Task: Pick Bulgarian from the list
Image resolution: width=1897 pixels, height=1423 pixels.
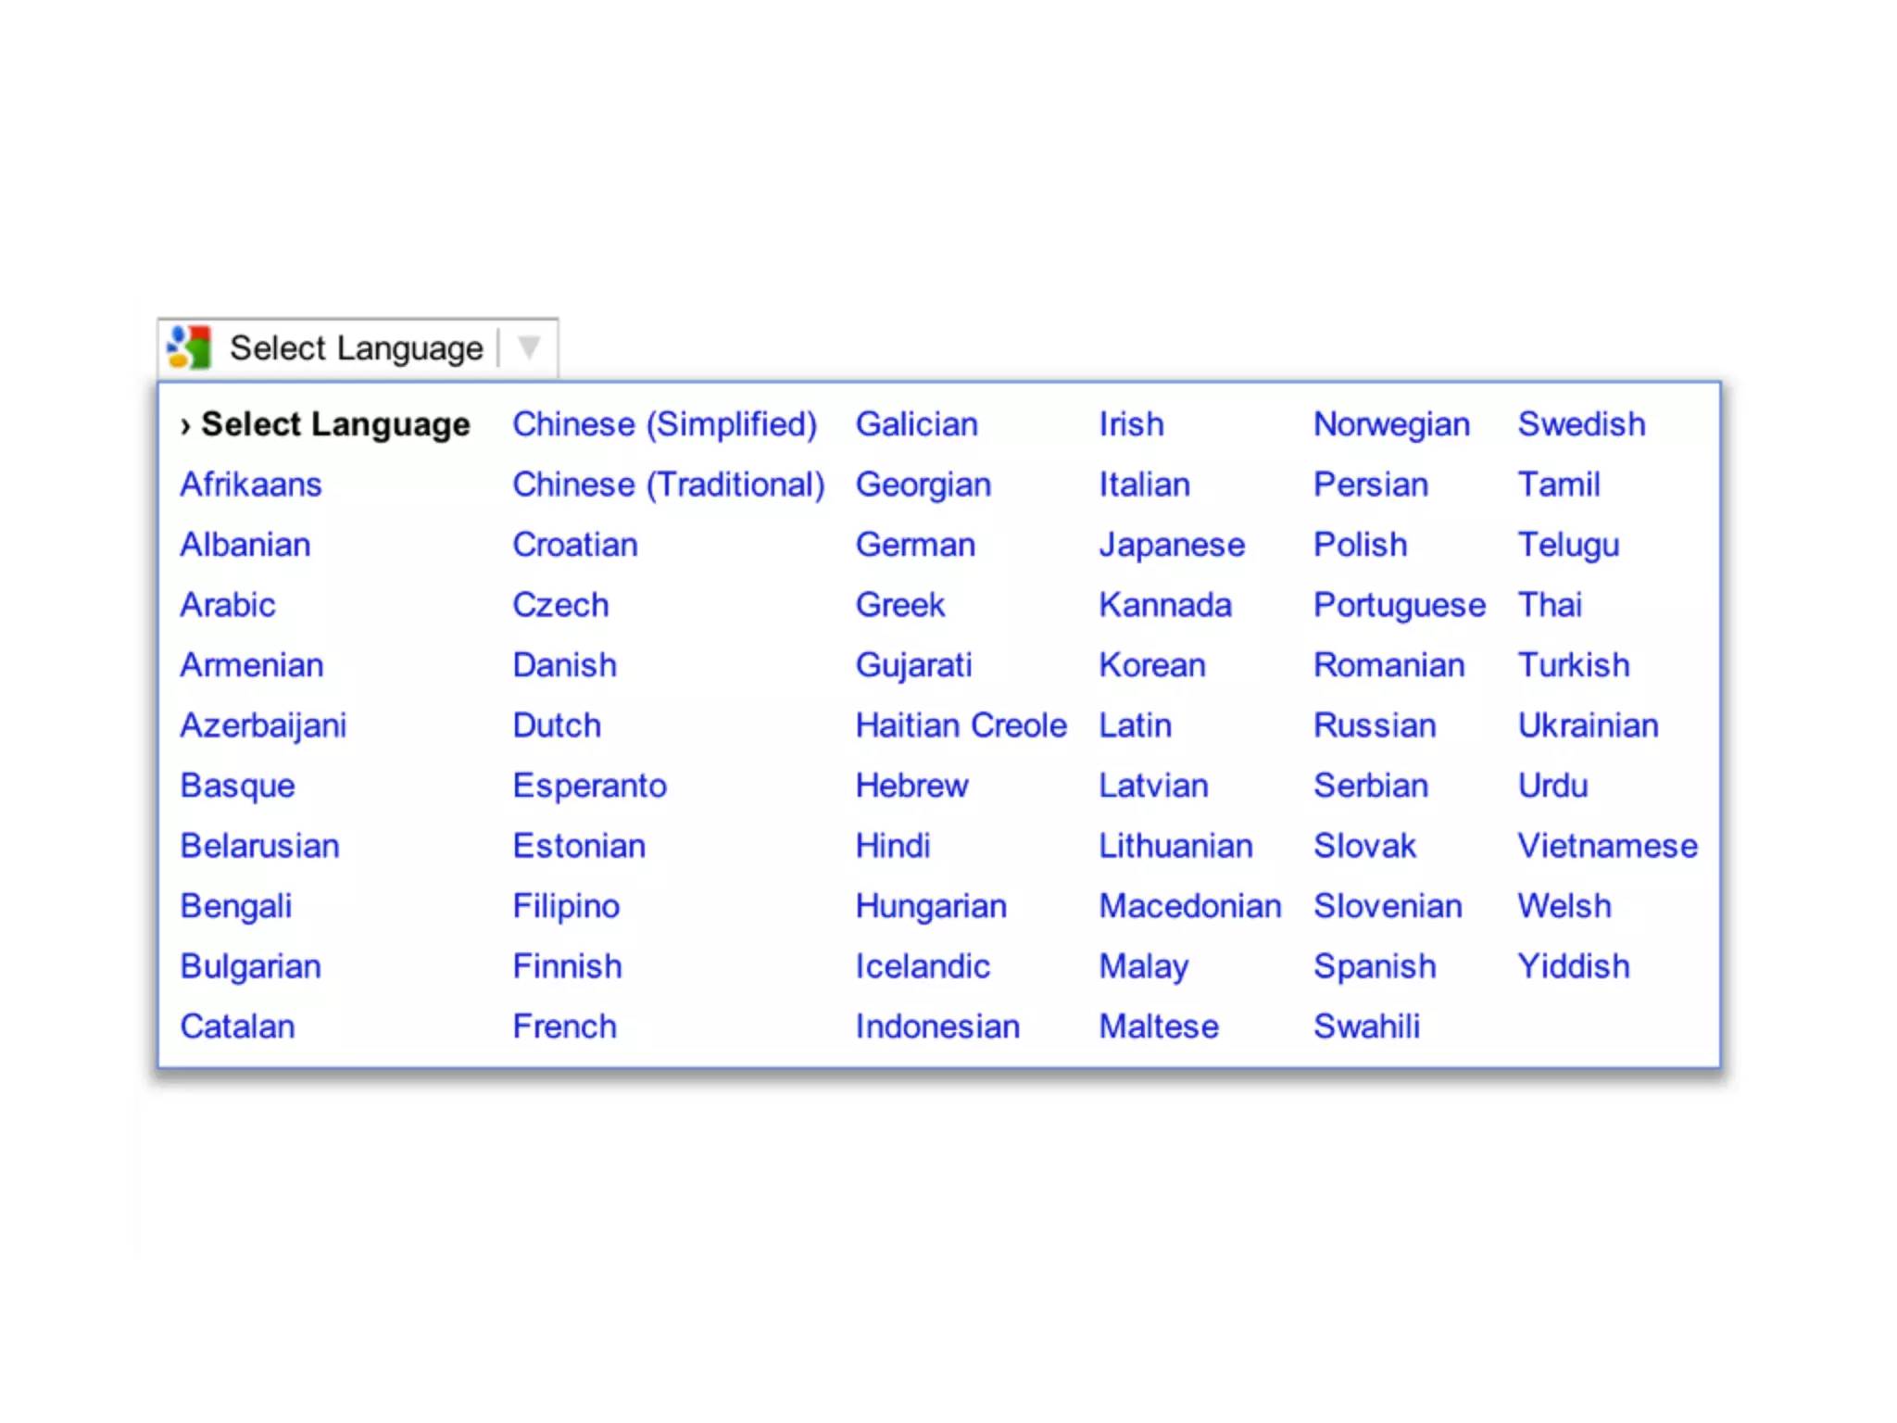Action: pyautogui.click(x=251, y=966)
